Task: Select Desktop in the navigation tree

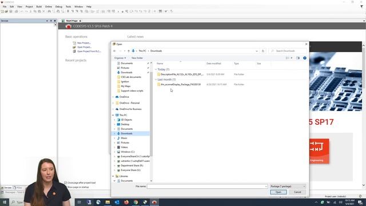Action: click(125, 125)
